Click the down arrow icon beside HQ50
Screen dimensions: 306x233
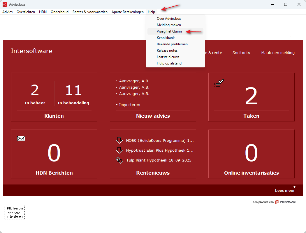pyautogui.click(x=119, y=141)
